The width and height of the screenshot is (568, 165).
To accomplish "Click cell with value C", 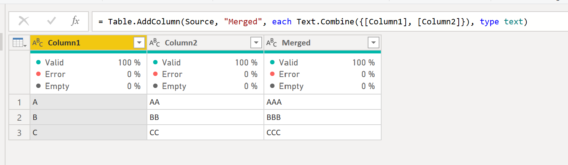I will [88, 133].
